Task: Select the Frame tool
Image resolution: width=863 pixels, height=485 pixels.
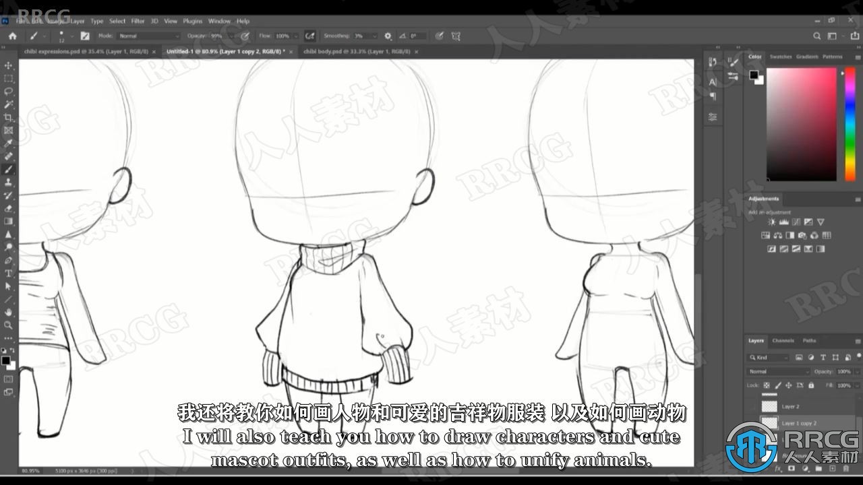Action: tap(9, 130)
